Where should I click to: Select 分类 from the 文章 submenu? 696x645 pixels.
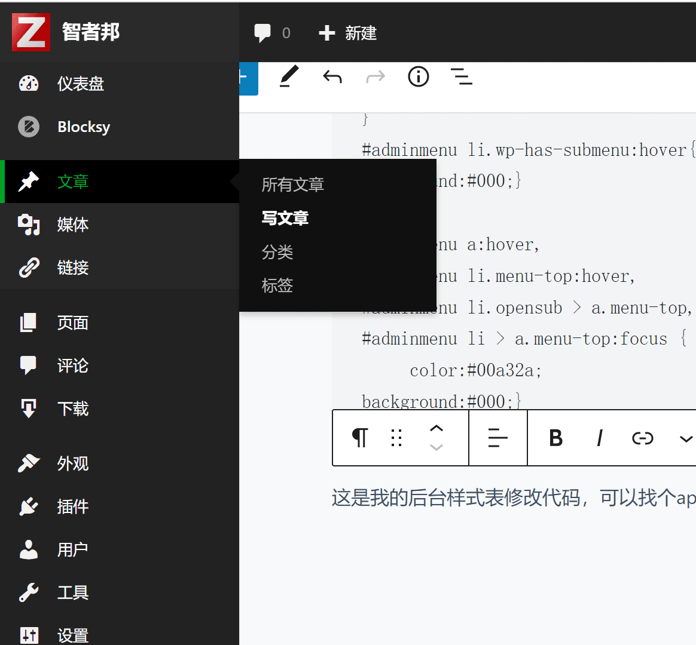pos(277,252)
